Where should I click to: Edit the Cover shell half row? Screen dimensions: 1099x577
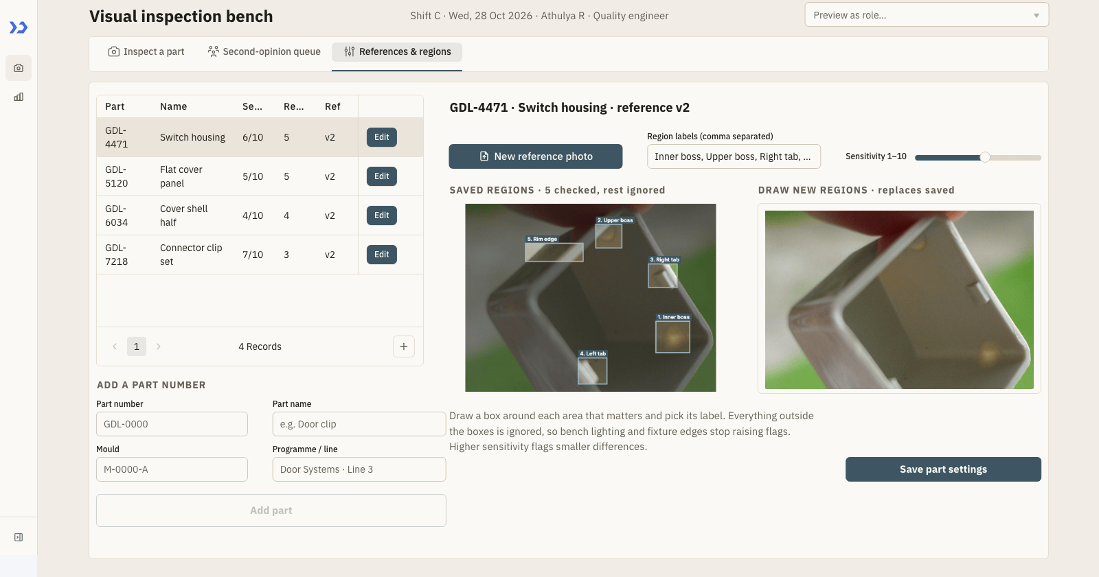(382, 215)
